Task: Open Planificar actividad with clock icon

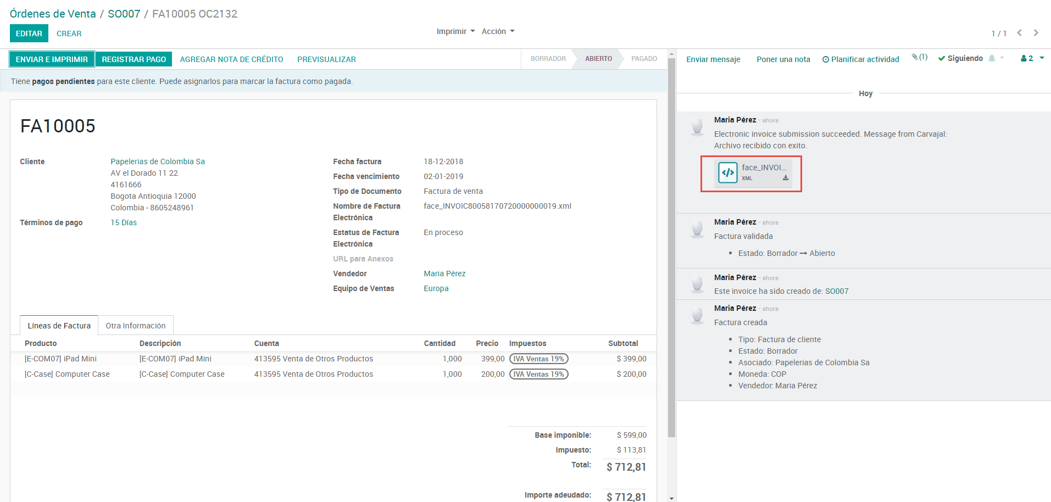Action: (x=860, y=59)
